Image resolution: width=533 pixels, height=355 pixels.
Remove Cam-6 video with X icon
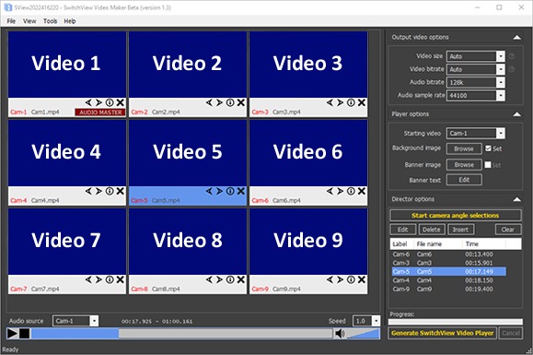pos(362,191)
